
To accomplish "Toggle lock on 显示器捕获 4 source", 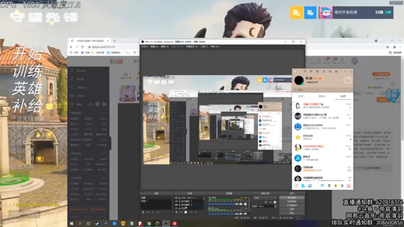I will tap(179, 201).
